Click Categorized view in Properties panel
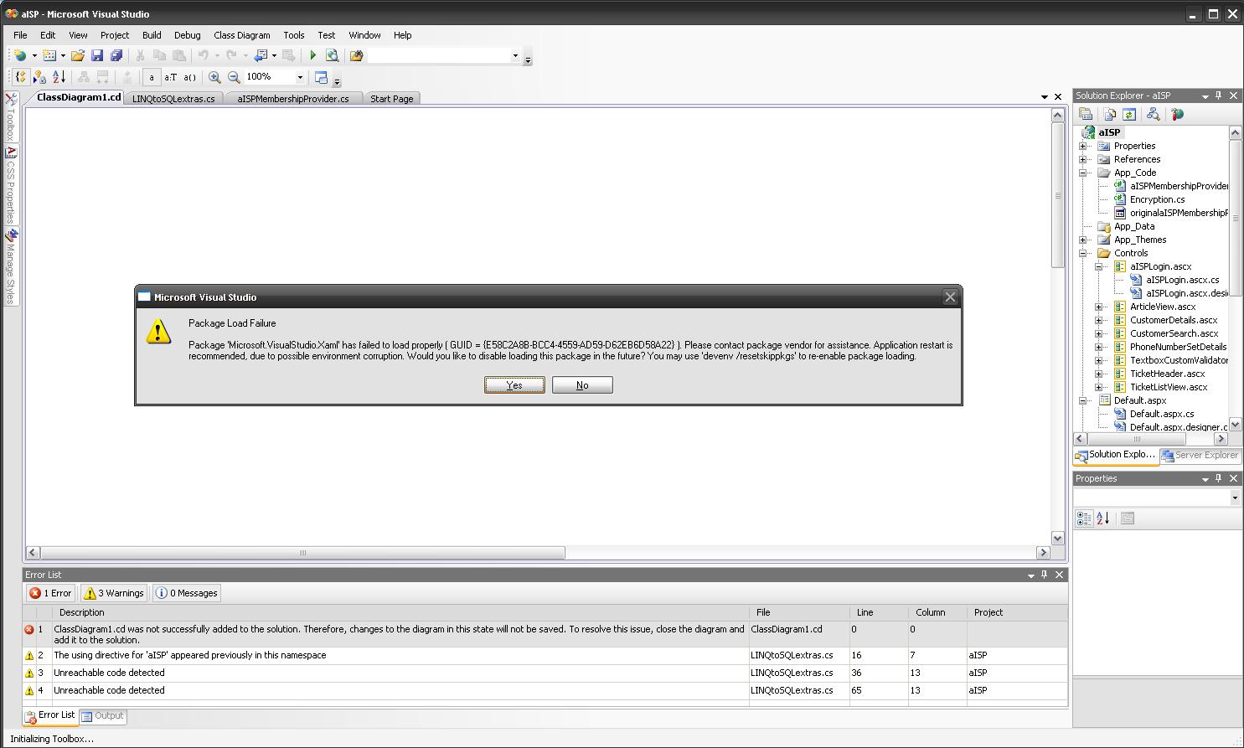This screenshot has height=748, width=1244. tap(1084, 518)
